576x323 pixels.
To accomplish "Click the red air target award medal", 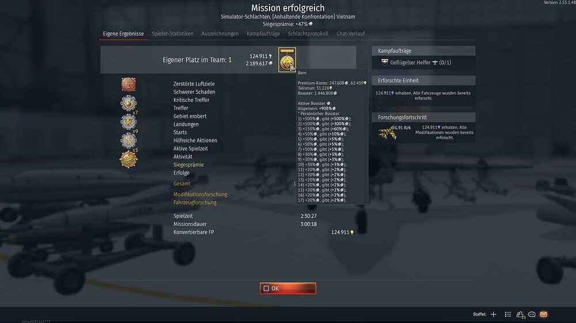I will 128,84.
